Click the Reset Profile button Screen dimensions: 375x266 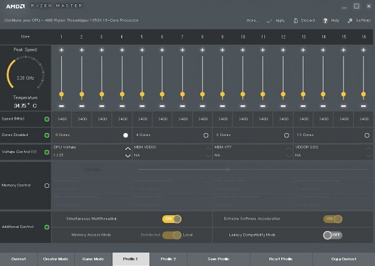click(281, 259)
